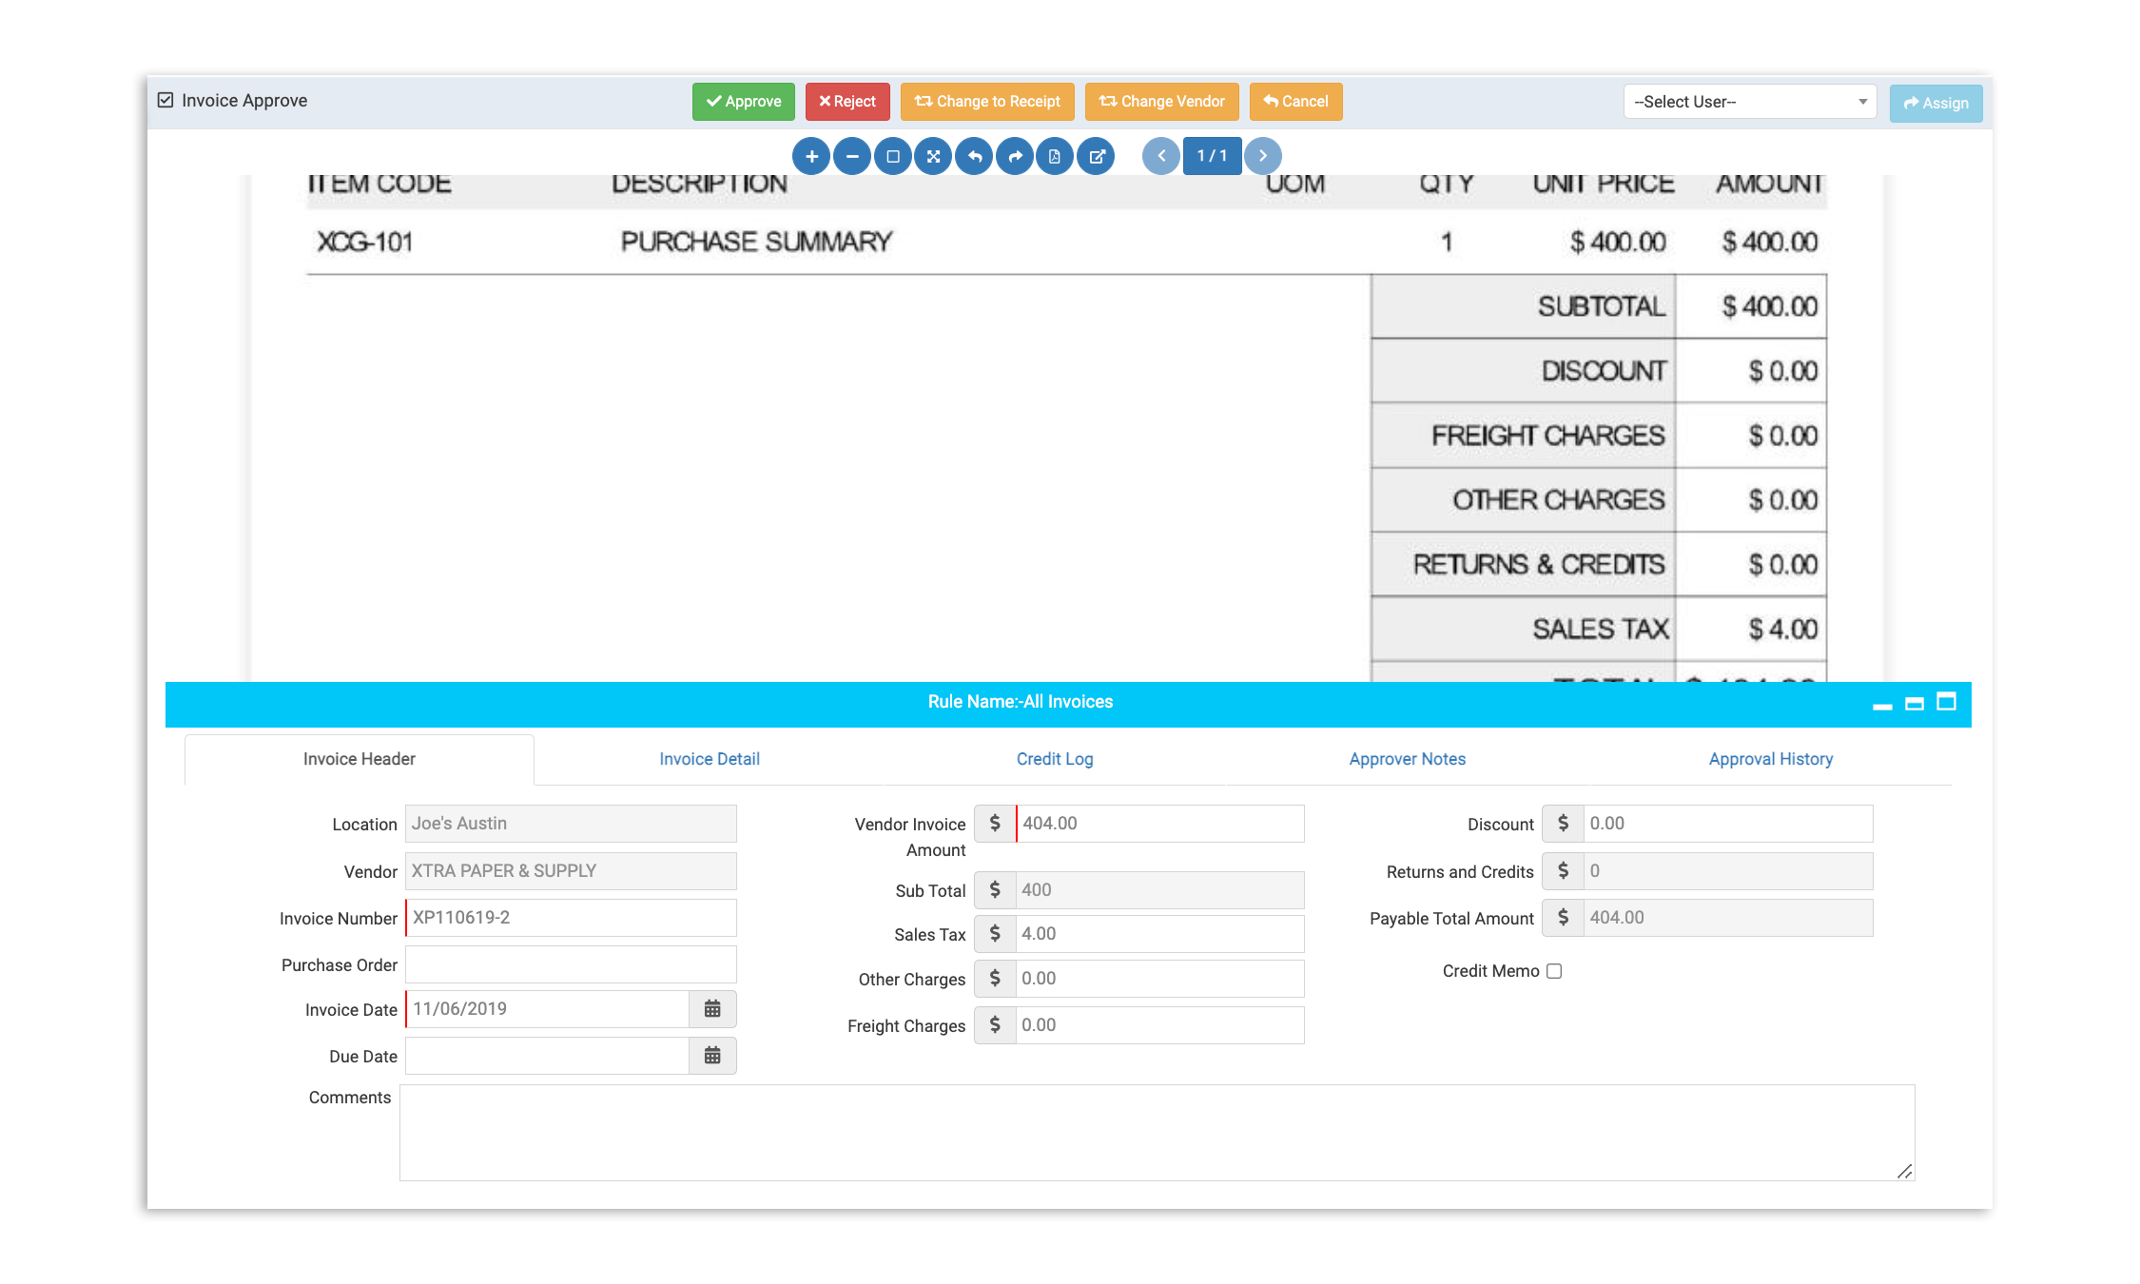Click the Change Vendor button
The height and width of the screenshot is (1284, 2140).
(x=1161, y=102)
